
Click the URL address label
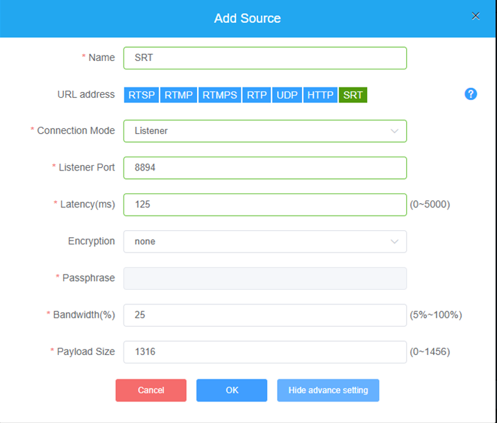tap(86, 94)
